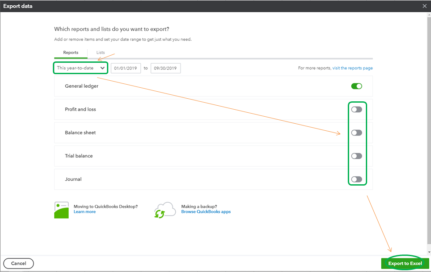Enable the Balance sheet toggle

[x=357, y=133]
